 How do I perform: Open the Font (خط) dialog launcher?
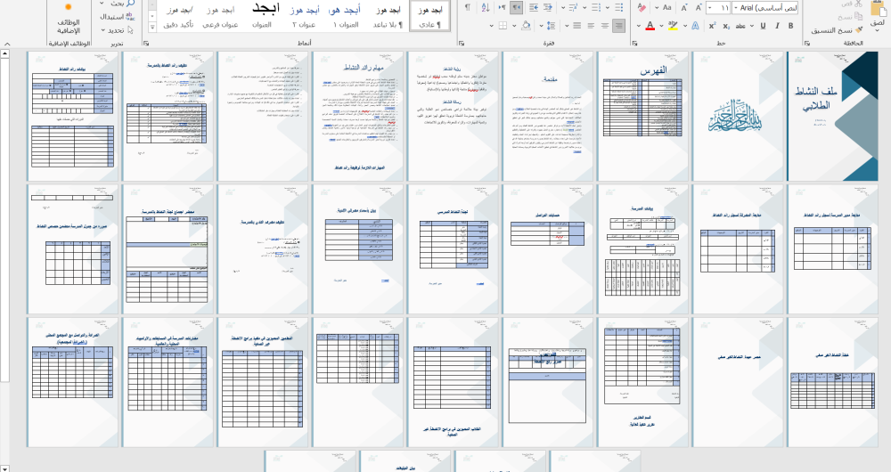coord(634,43)
